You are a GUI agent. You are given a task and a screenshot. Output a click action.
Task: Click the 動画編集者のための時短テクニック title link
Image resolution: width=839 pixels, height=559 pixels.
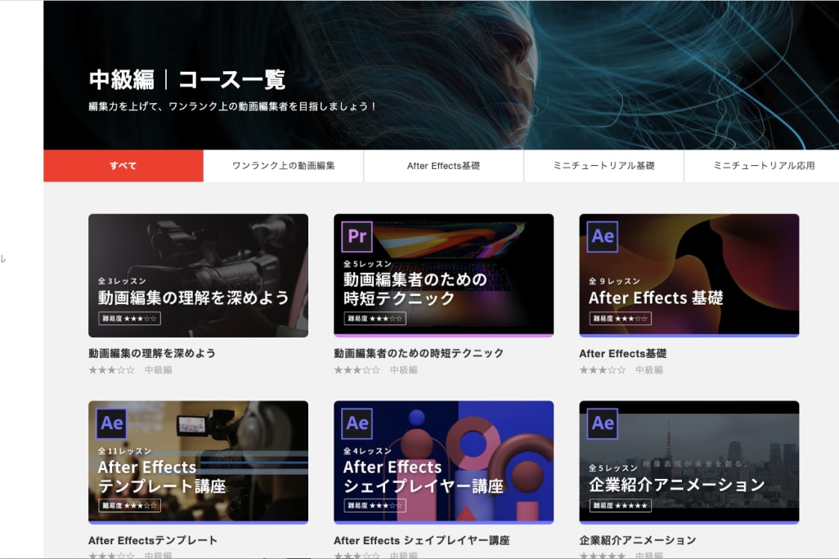coord(419,354)
